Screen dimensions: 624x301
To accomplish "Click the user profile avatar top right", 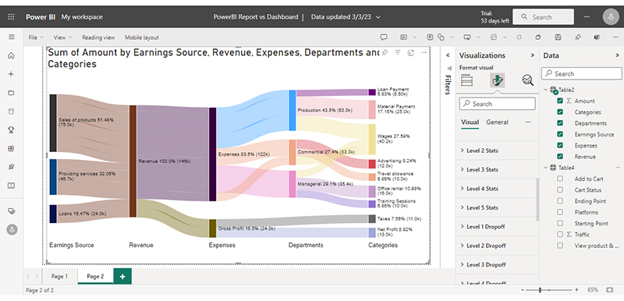I will 611,17.
